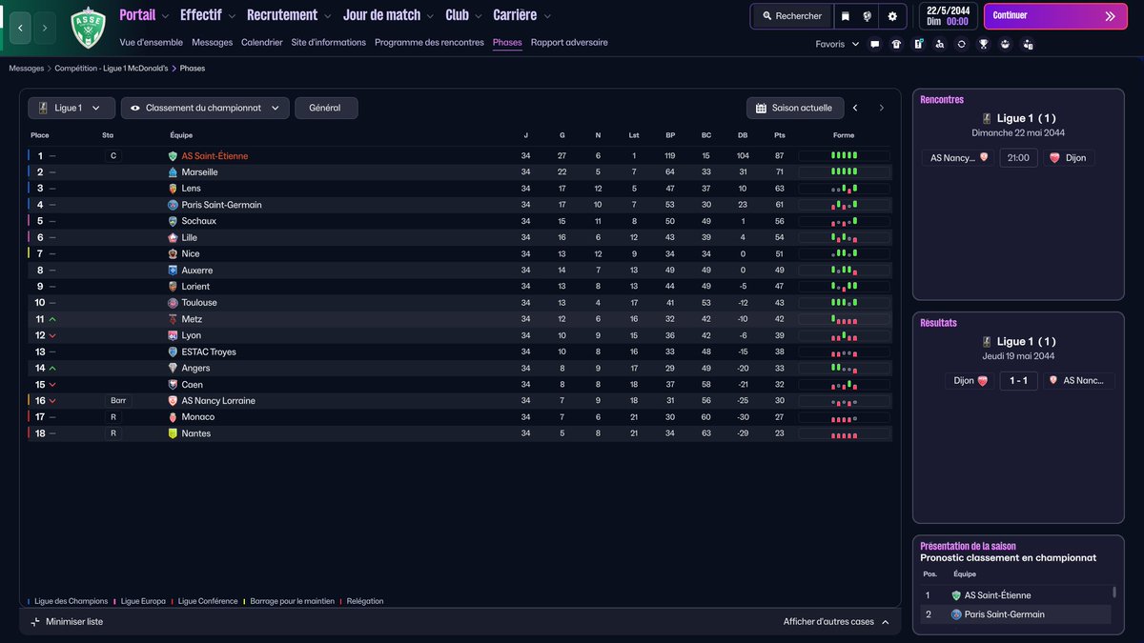Switch to Site d'informations tab
The height and width of the screenshot is (643, 1144).
329,43
